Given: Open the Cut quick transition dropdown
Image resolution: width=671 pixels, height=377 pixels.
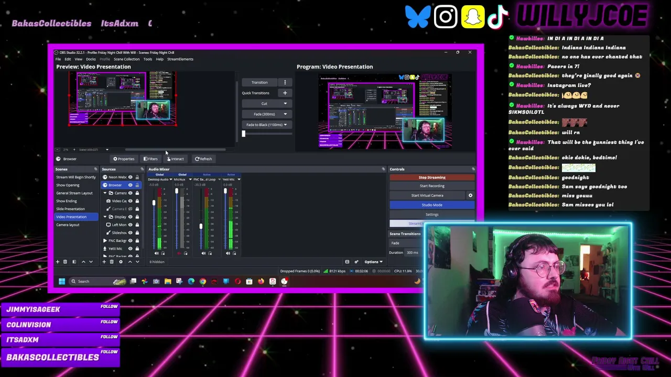Looking at the screenshot, I should (x=285, y=104).
